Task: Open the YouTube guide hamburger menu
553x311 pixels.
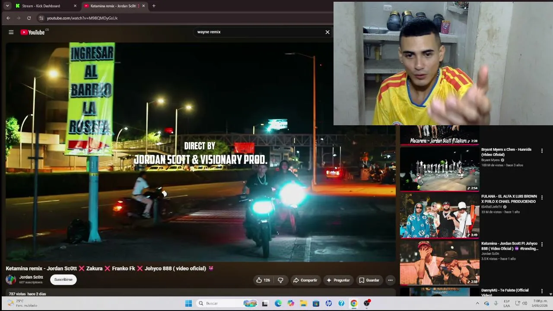Action: 11,32
